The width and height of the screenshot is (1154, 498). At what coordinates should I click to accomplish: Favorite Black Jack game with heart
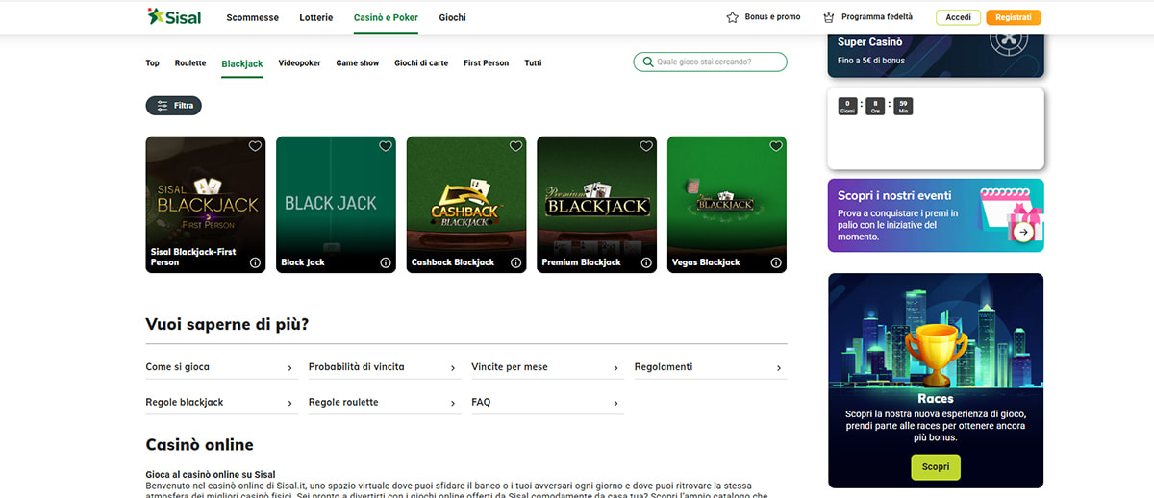click(386, 146)
